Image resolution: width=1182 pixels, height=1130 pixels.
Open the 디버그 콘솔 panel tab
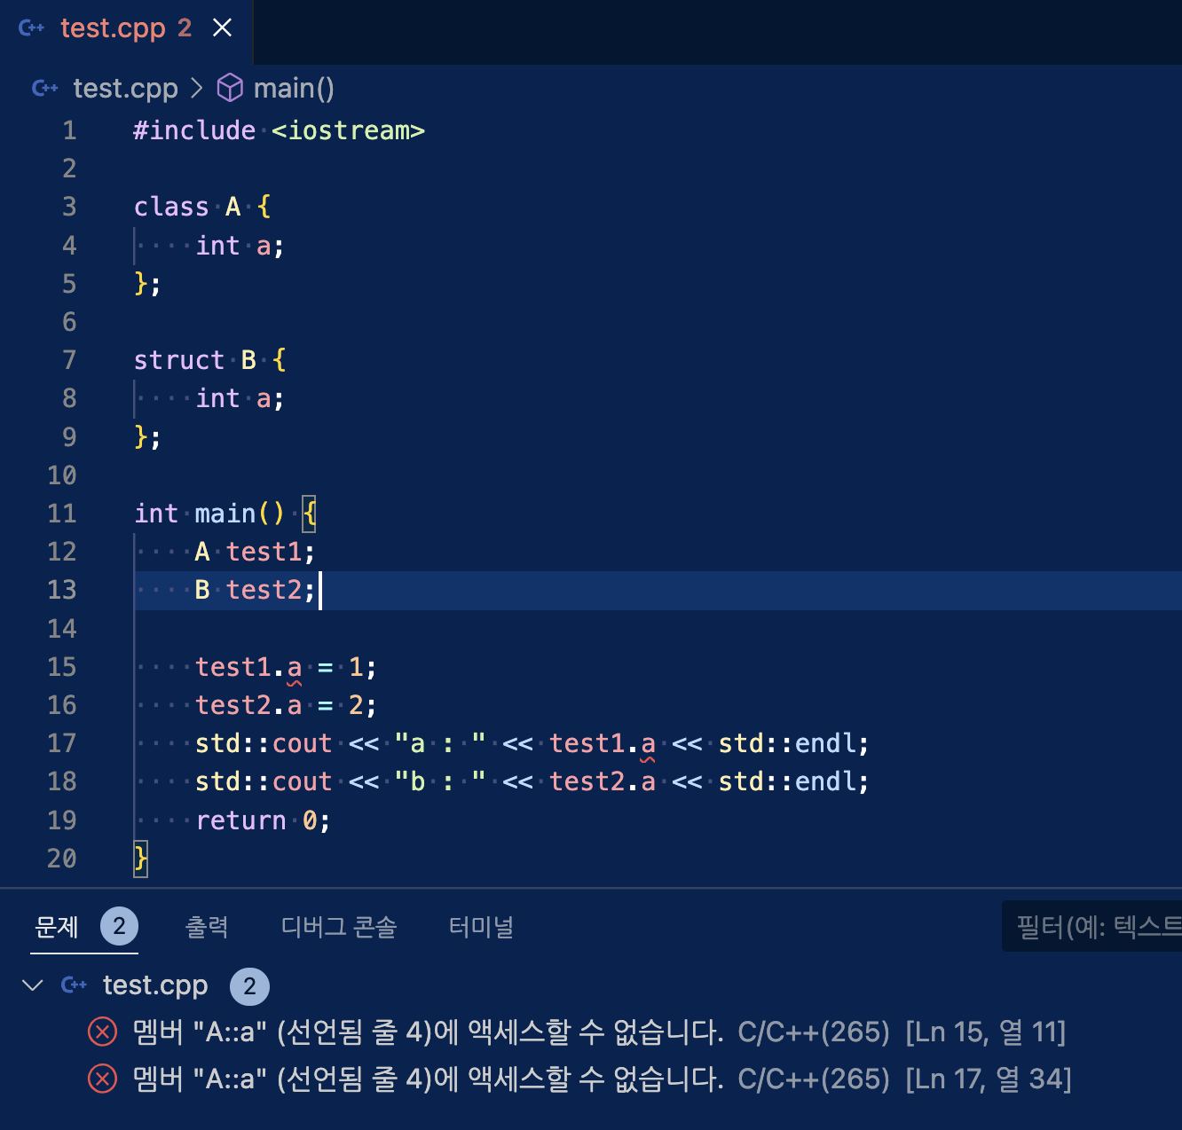click(339, 927)
